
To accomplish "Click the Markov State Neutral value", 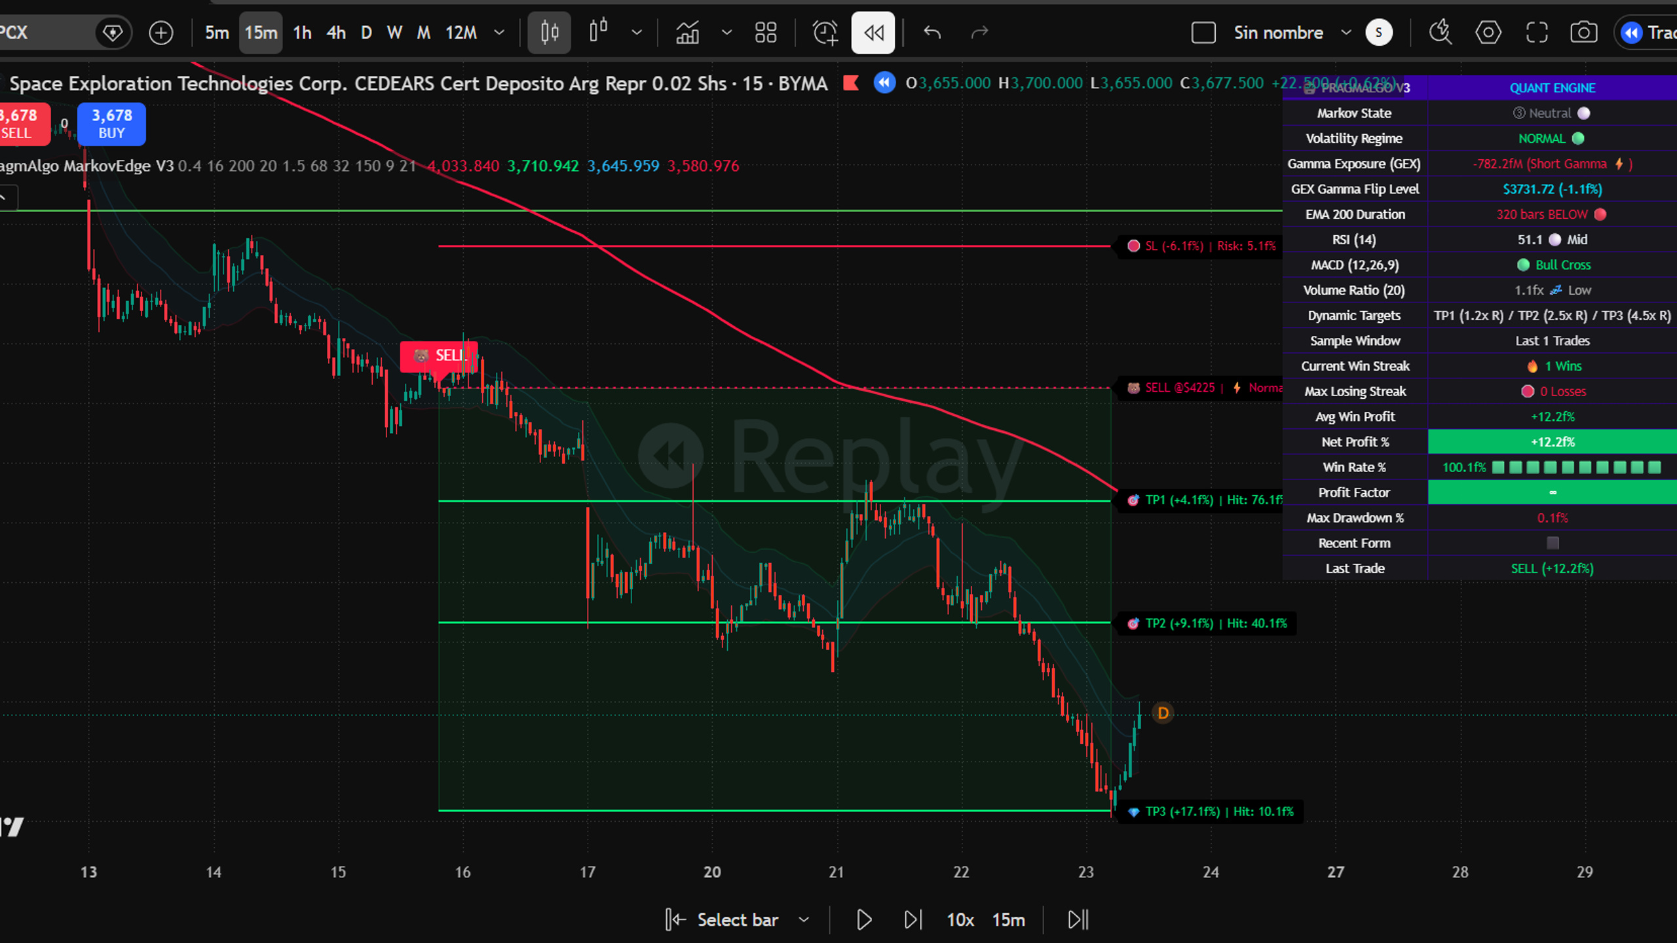I will coord(1552,113).
